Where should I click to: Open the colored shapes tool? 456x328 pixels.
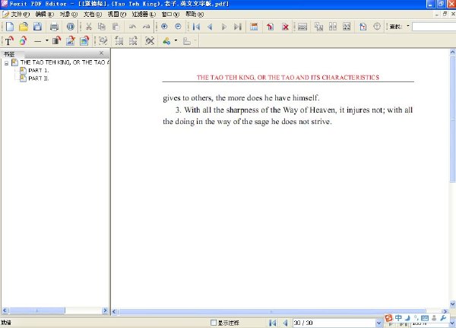(166, 41)
